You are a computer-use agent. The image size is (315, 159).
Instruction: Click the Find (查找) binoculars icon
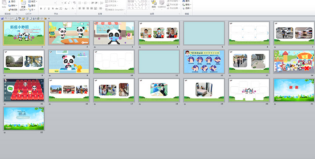(x=184, y=1)
